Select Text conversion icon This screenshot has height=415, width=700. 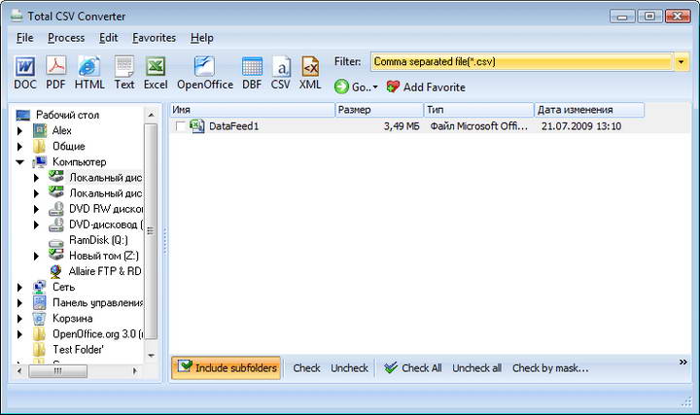pos(124,66)
